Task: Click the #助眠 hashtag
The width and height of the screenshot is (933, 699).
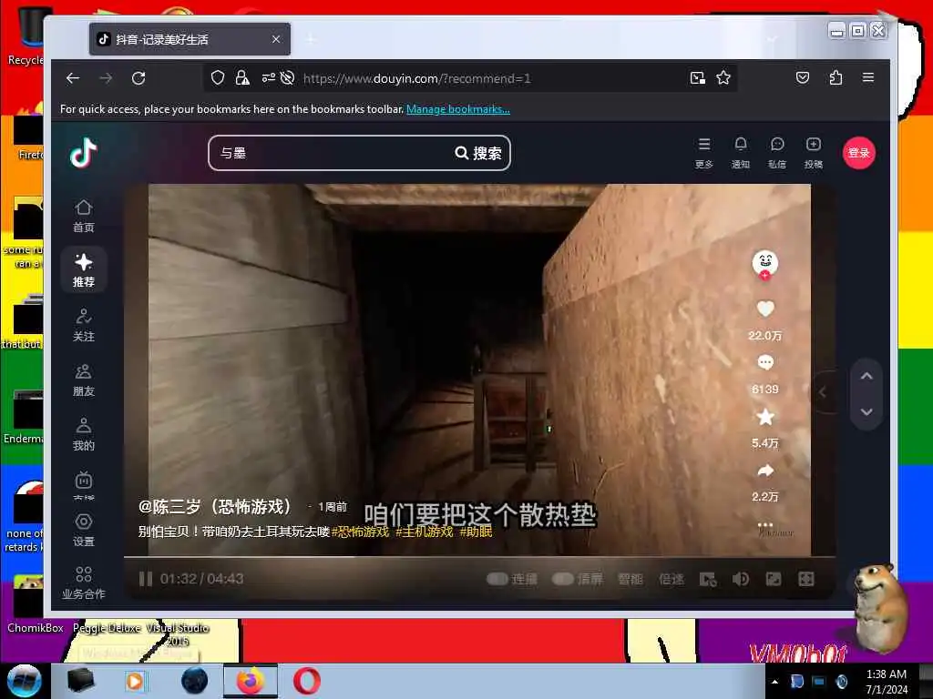Action: tap(476, 532)
